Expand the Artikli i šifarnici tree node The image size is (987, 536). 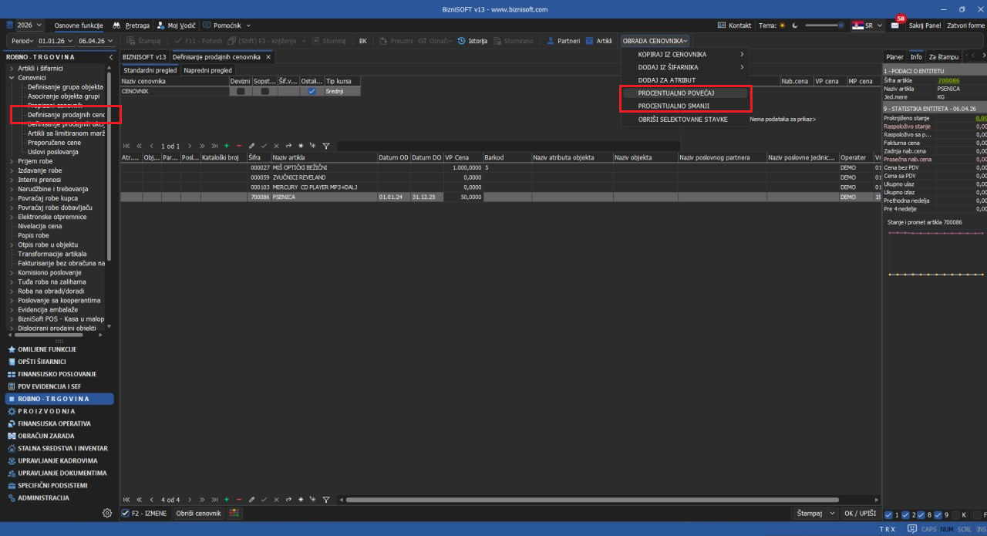click(12, 69)
